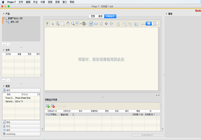Choose the page selection tool icon
Image resolution: width=201 pixels, height=140 pixels.
pos(58,24)
